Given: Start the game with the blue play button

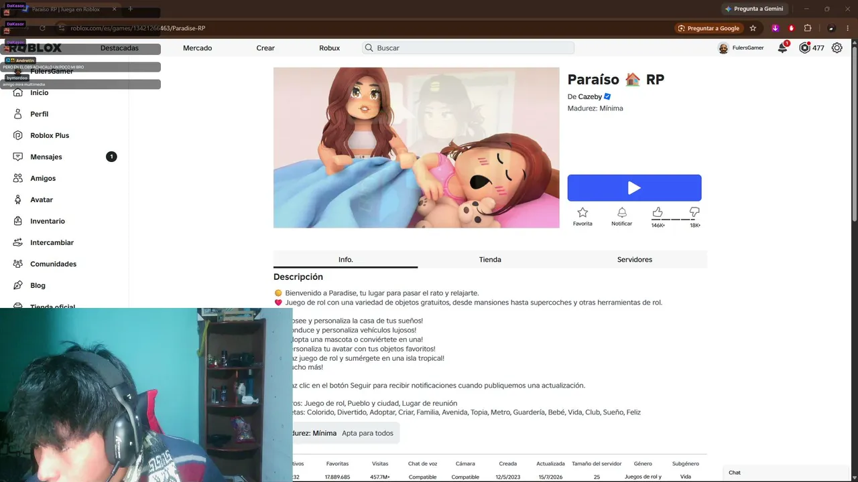Looking at the screenshot, I should tap(634, 188).
